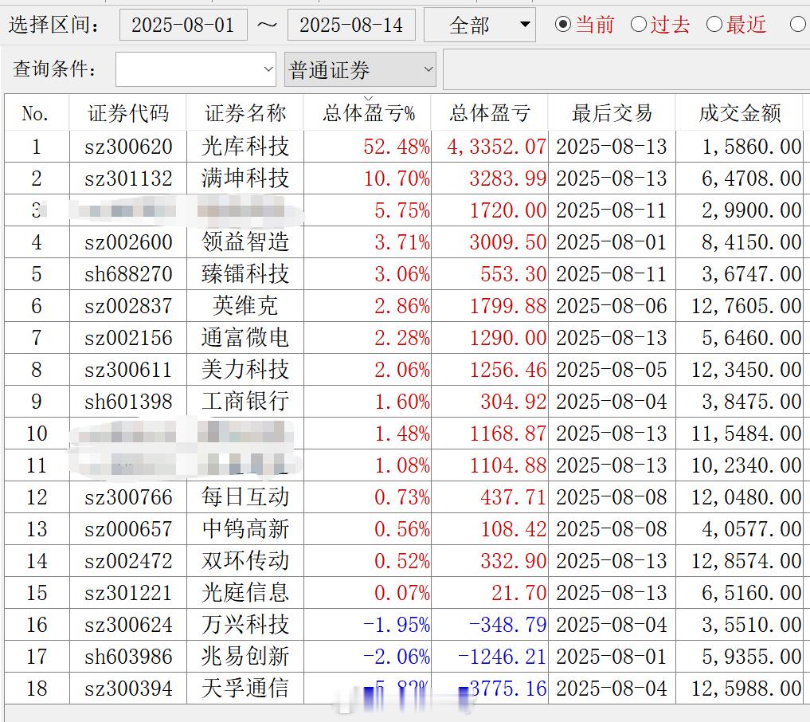Viewport: 810px width, 722px height.
Task: Click the sz002472 code cell
Action: click(x=128, y=561)
